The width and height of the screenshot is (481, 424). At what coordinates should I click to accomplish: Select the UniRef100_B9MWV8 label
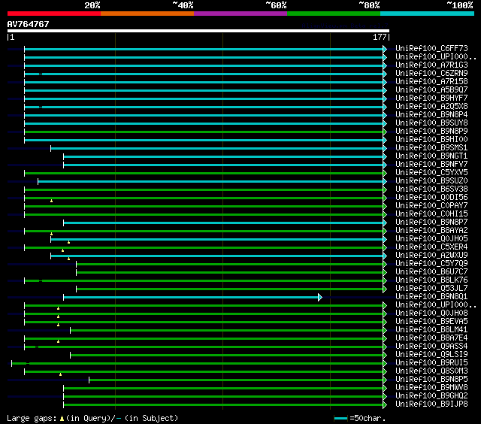[431, 388]
